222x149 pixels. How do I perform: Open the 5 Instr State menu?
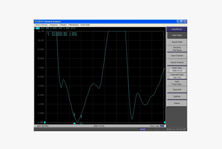85,25
